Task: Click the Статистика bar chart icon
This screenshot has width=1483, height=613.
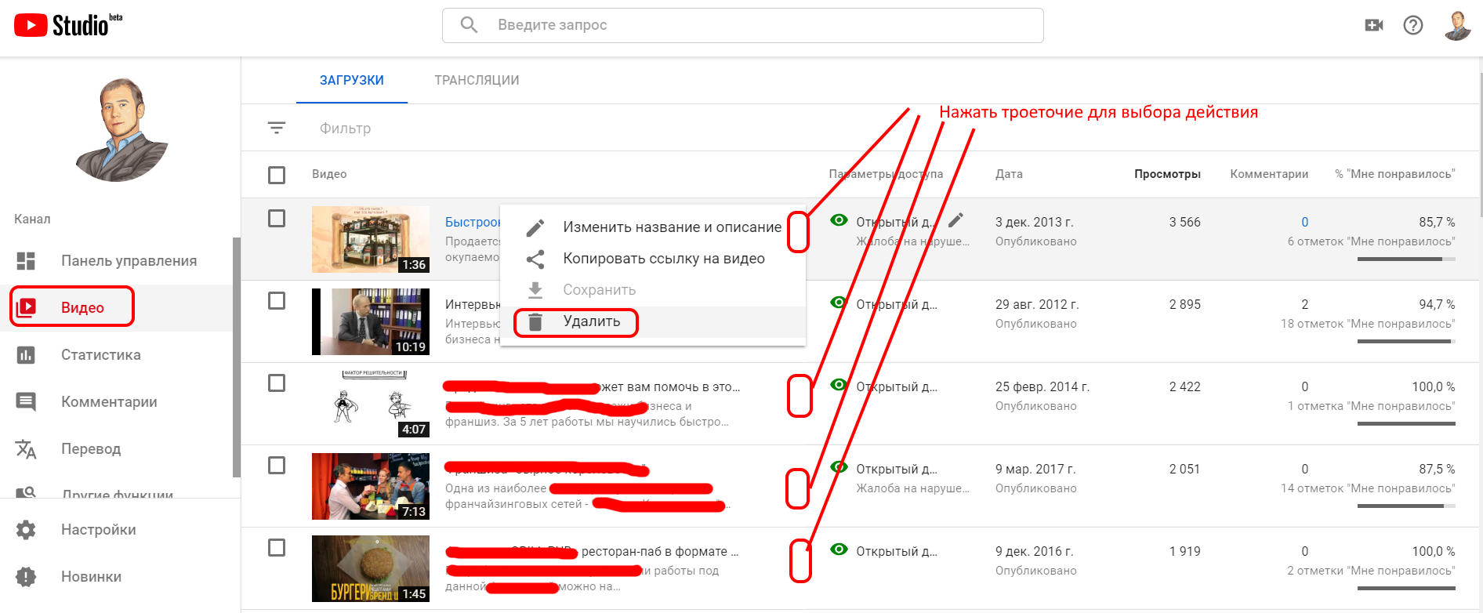Action: [26, 355]
